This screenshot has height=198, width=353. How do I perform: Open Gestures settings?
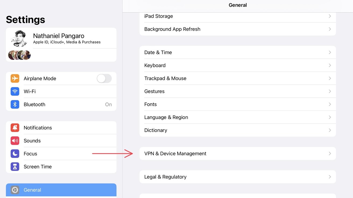[x=238, y=91]
